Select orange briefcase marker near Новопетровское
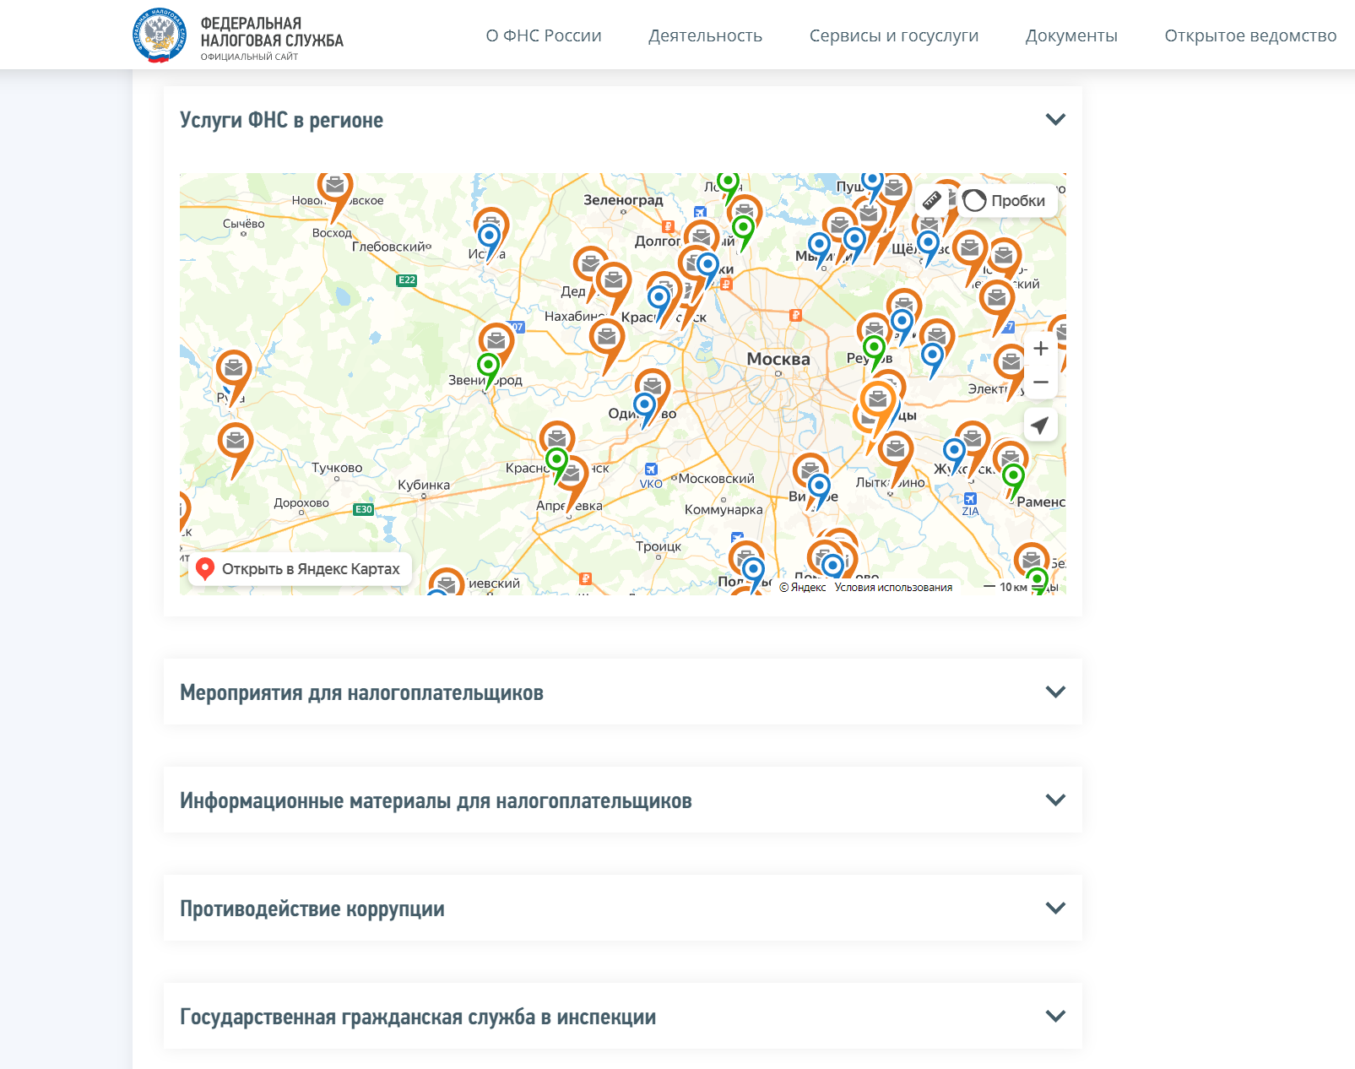 [335, 185]
